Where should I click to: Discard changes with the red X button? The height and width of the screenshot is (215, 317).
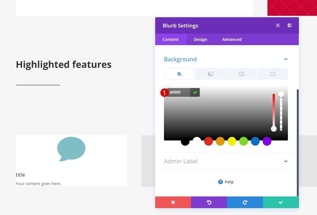(x=173, y=202)
